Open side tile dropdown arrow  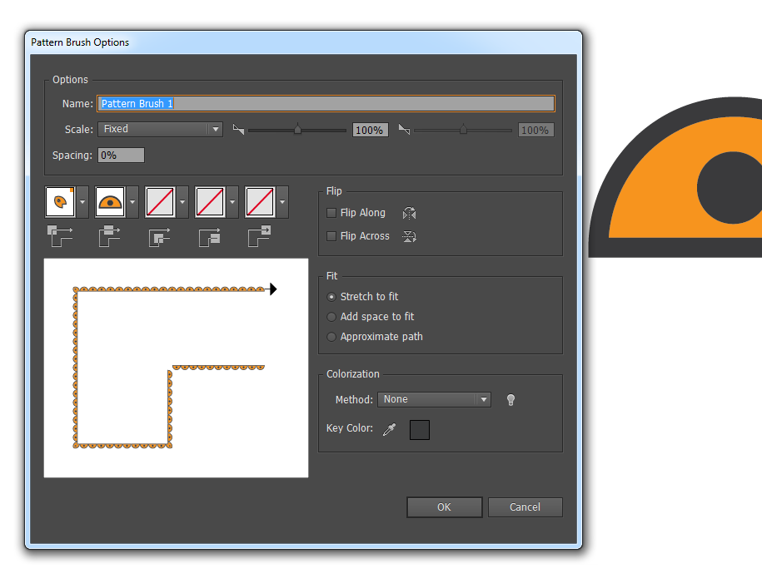pos(132,202)
